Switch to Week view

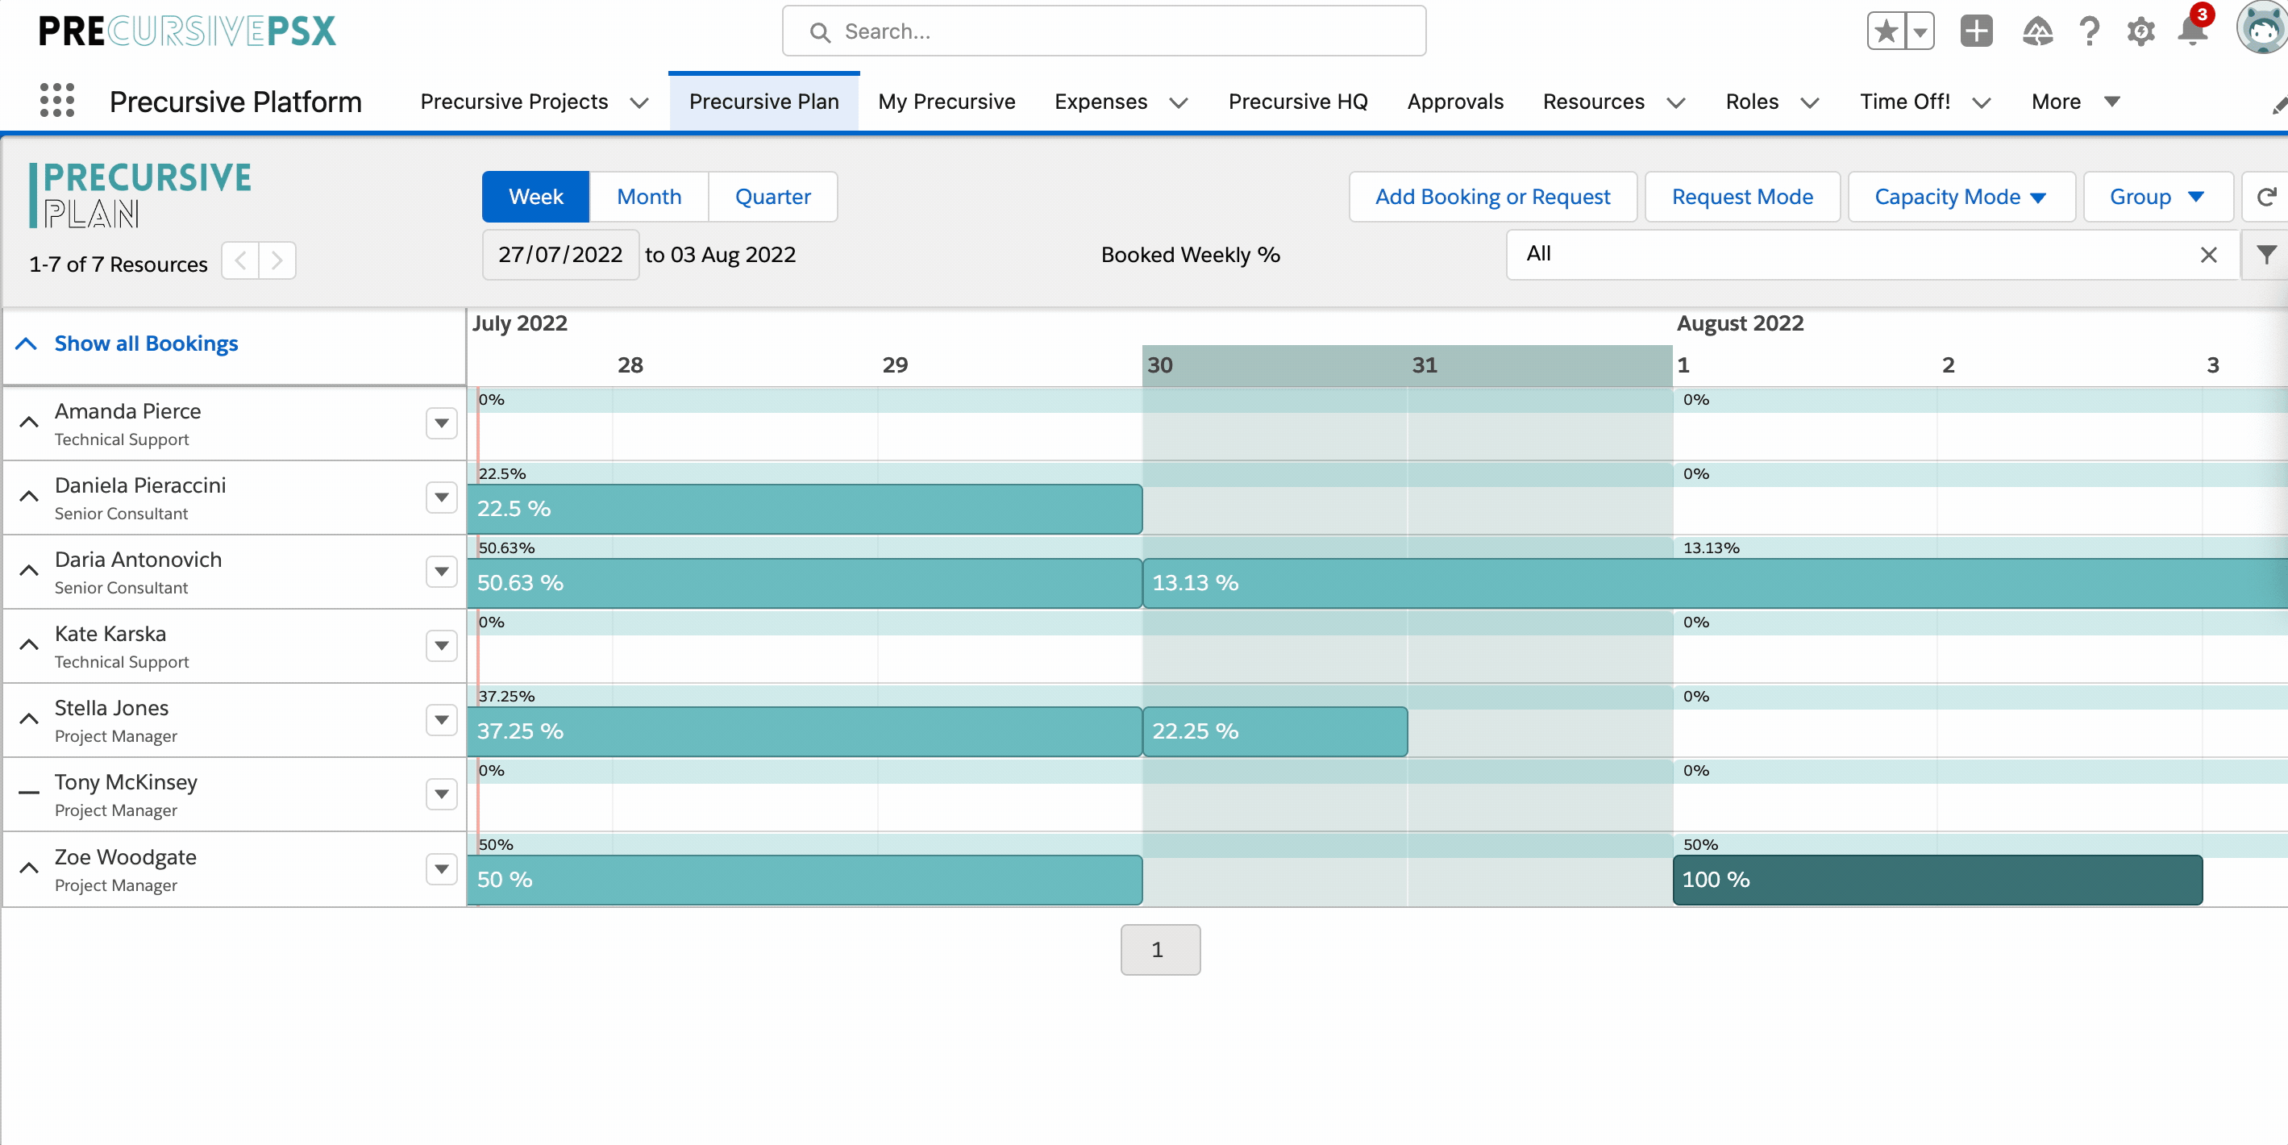coord(535,196)
